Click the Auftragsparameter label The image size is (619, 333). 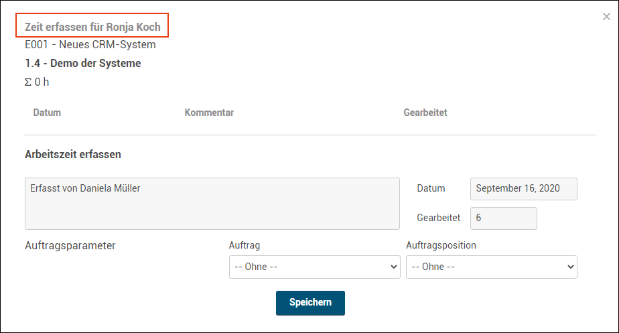(x=70, y=245)
